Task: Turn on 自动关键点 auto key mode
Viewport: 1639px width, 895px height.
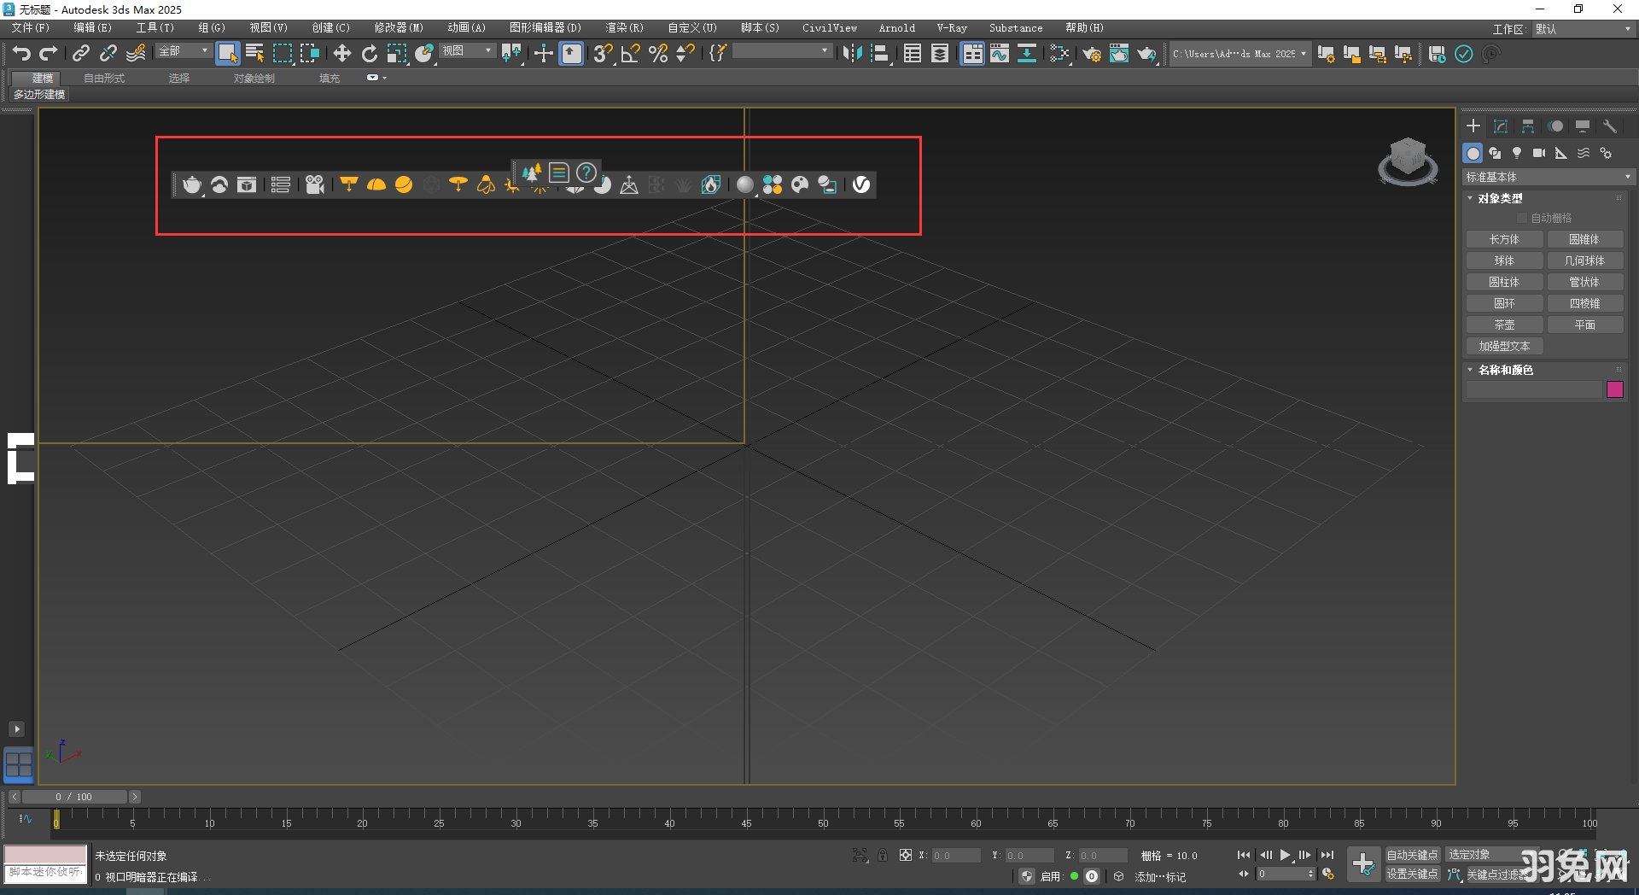Action: tap(1412, 853)
